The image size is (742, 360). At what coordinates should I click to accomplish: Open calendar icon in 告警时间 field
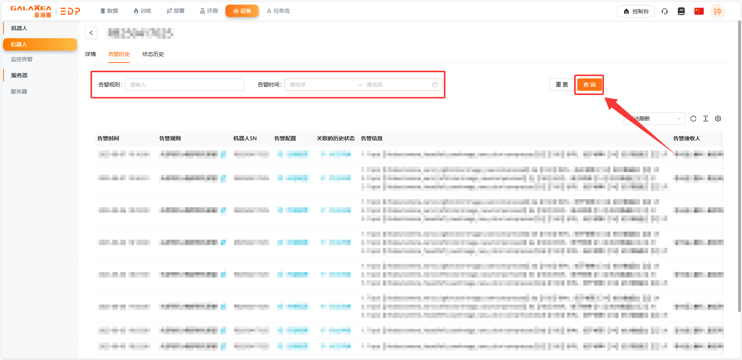point(435,85)
